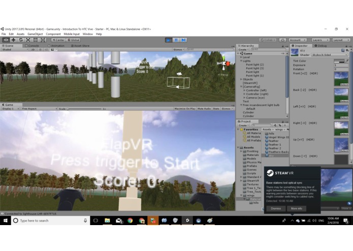Switch to the Asset Store tab

(80, 46)
